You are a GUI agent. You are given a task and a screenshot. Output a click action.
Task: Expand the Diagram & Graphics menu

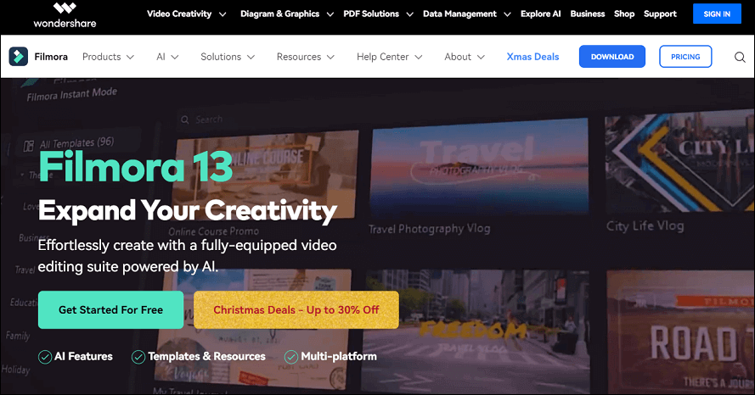pyautogui.click(x=286, y=14)
